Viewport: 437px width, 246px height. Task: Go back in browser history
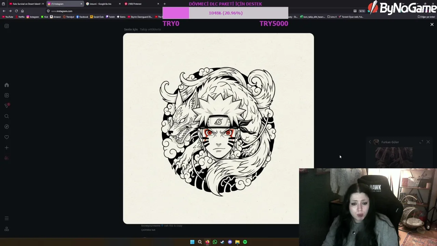tap(4, 11)
